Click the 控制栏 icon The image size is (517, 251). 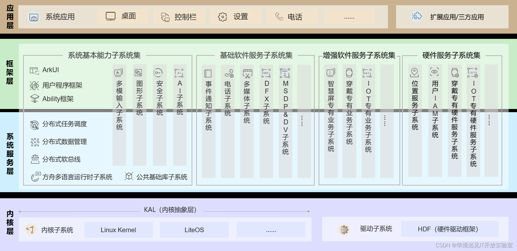pyautogui.click(x=165, y=17)
